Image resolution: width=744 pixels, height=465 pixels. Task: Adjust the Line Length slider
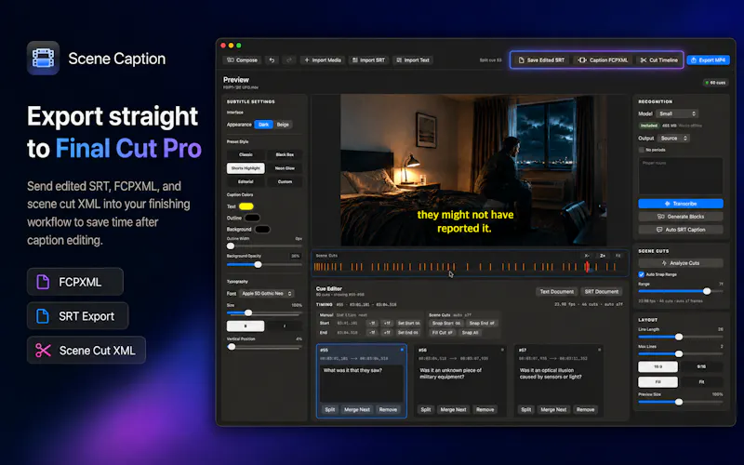click(x=681, y=337)
